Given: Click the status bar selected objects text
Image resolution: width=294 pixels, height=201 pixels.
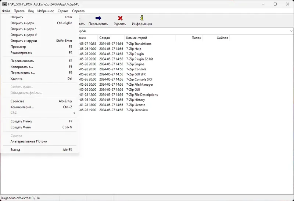Looking at the screenshot, I should [20, 198].
